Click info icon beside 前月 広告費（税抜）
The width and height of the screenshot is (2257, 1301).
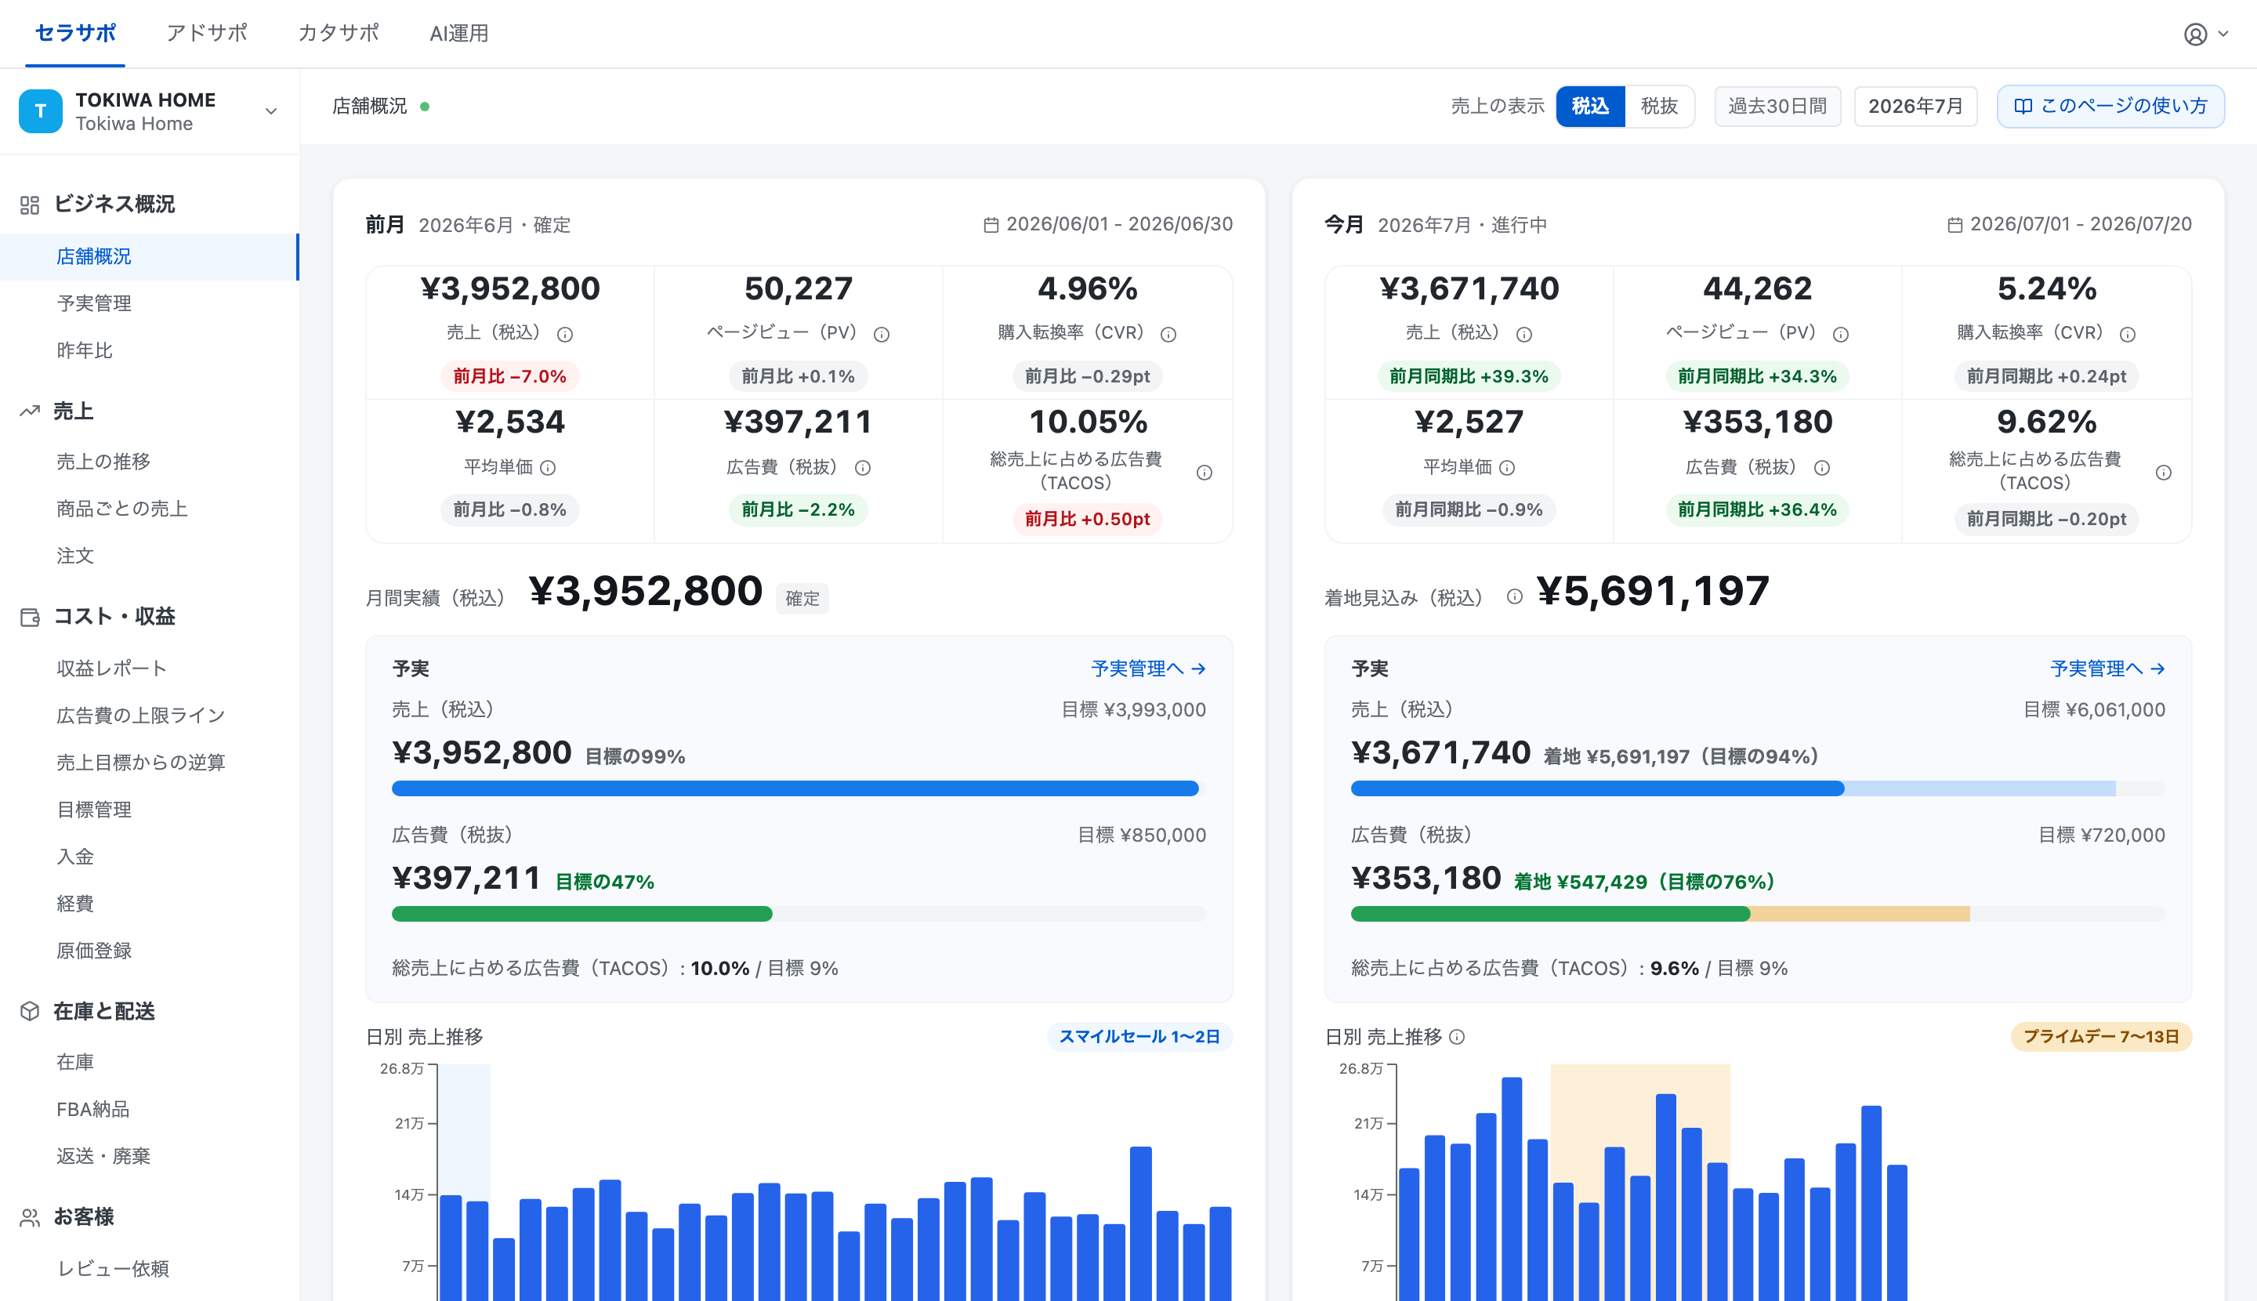pos(862,467)
